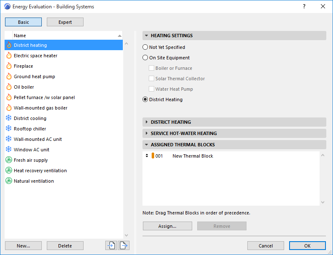The image size is (333, 255).
Task: Toggle the Water Heat Pump checkbox
Action: [151, 89]
